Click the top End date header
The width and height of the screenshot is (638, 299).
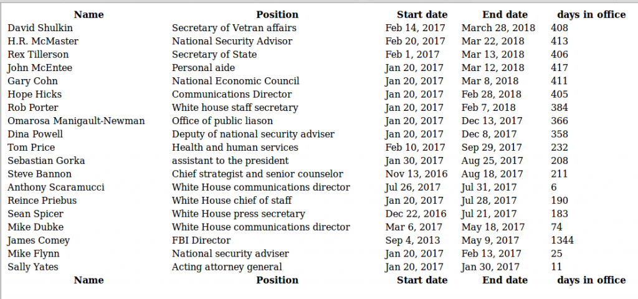pyautogui.click(x=505, y=15)
